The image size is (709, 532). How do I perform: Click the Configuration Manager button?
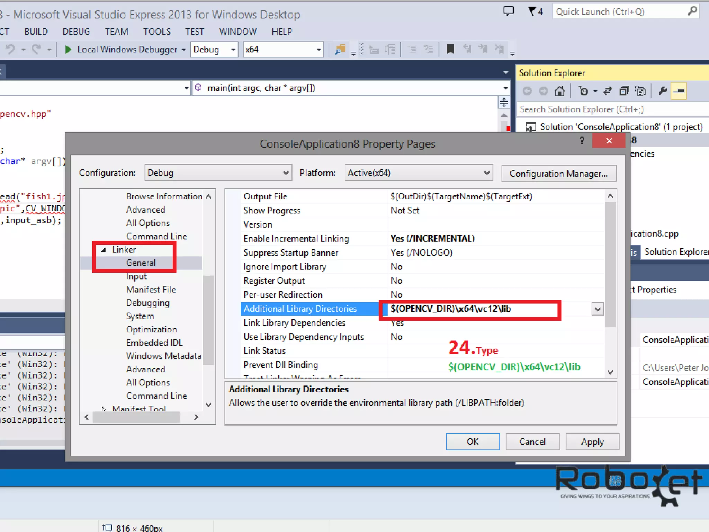[558, 173]
